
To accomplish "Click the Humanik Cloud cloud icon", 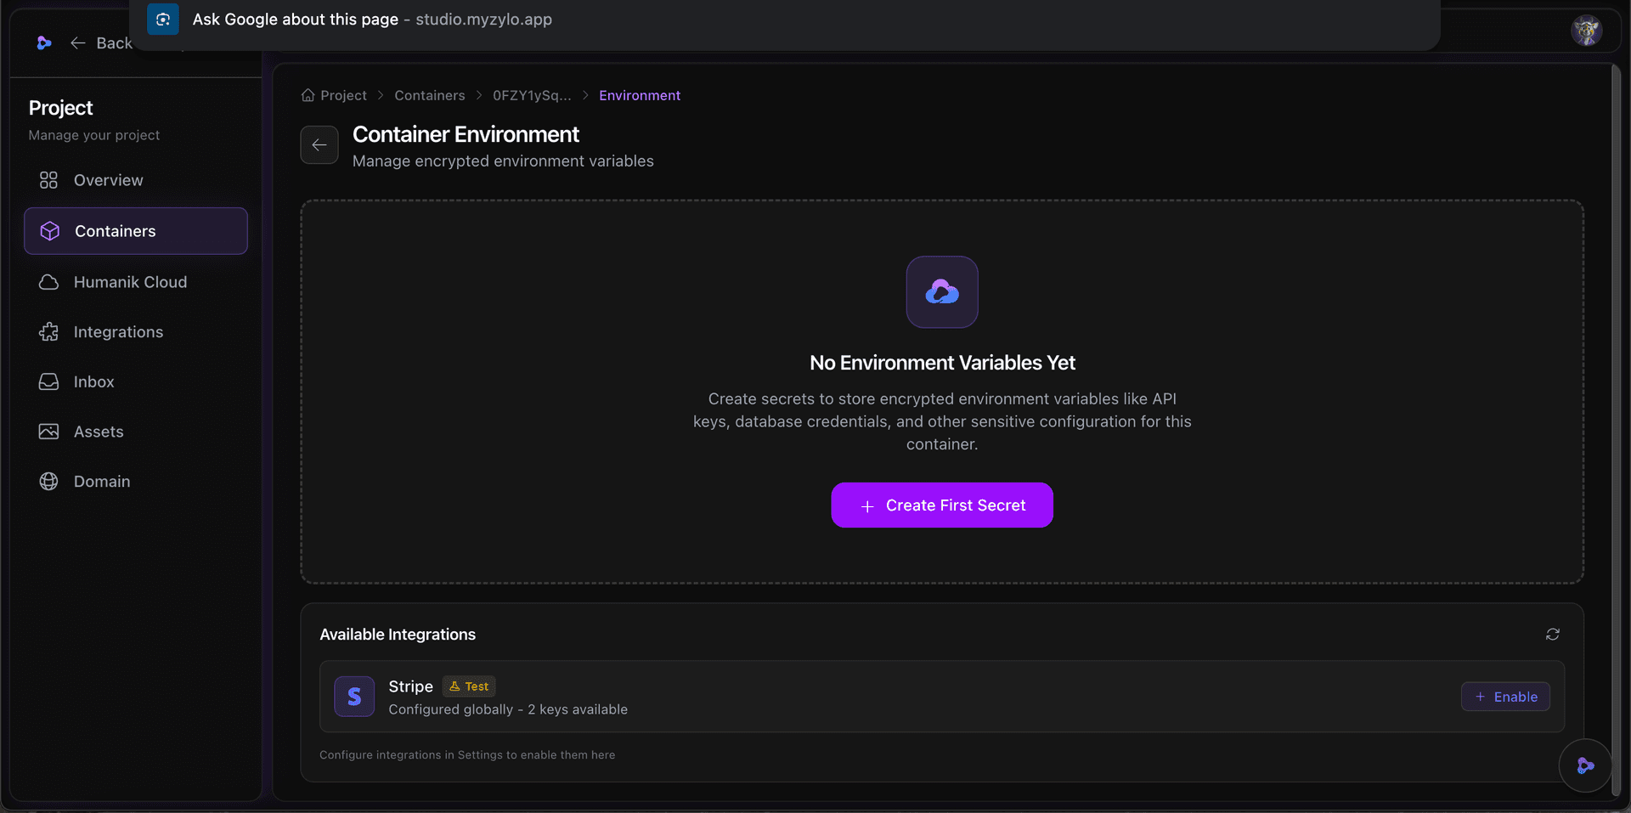I will [x=49, y=281].
